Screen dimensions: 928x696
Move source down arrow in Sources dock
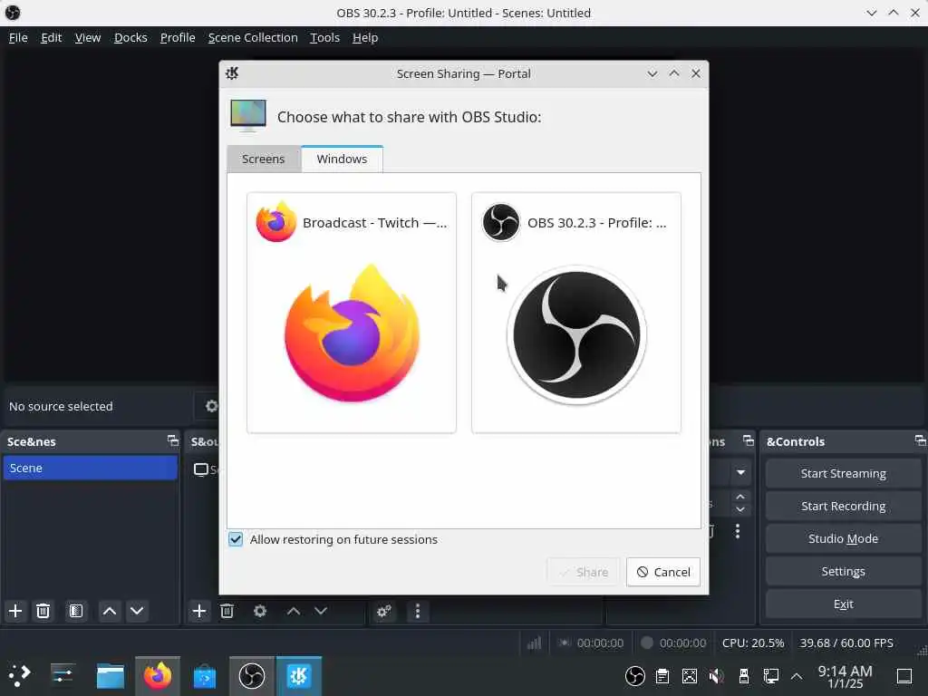pos(321,611)
